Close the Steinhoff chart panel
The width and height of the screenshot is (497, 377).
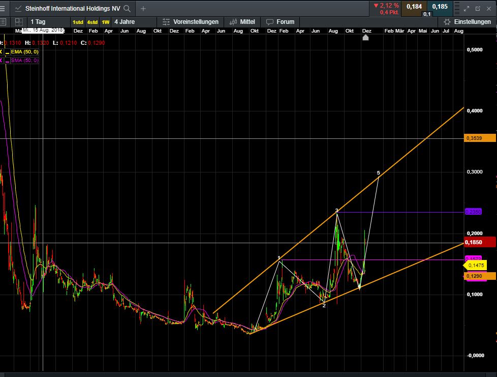(x=489, y=9)
